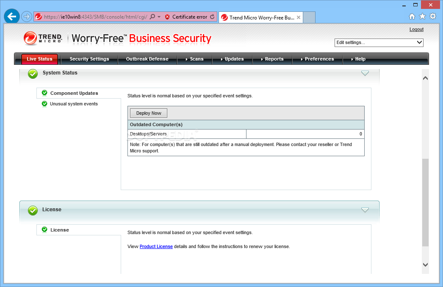Click the Deploy Now button

(149, 113)
